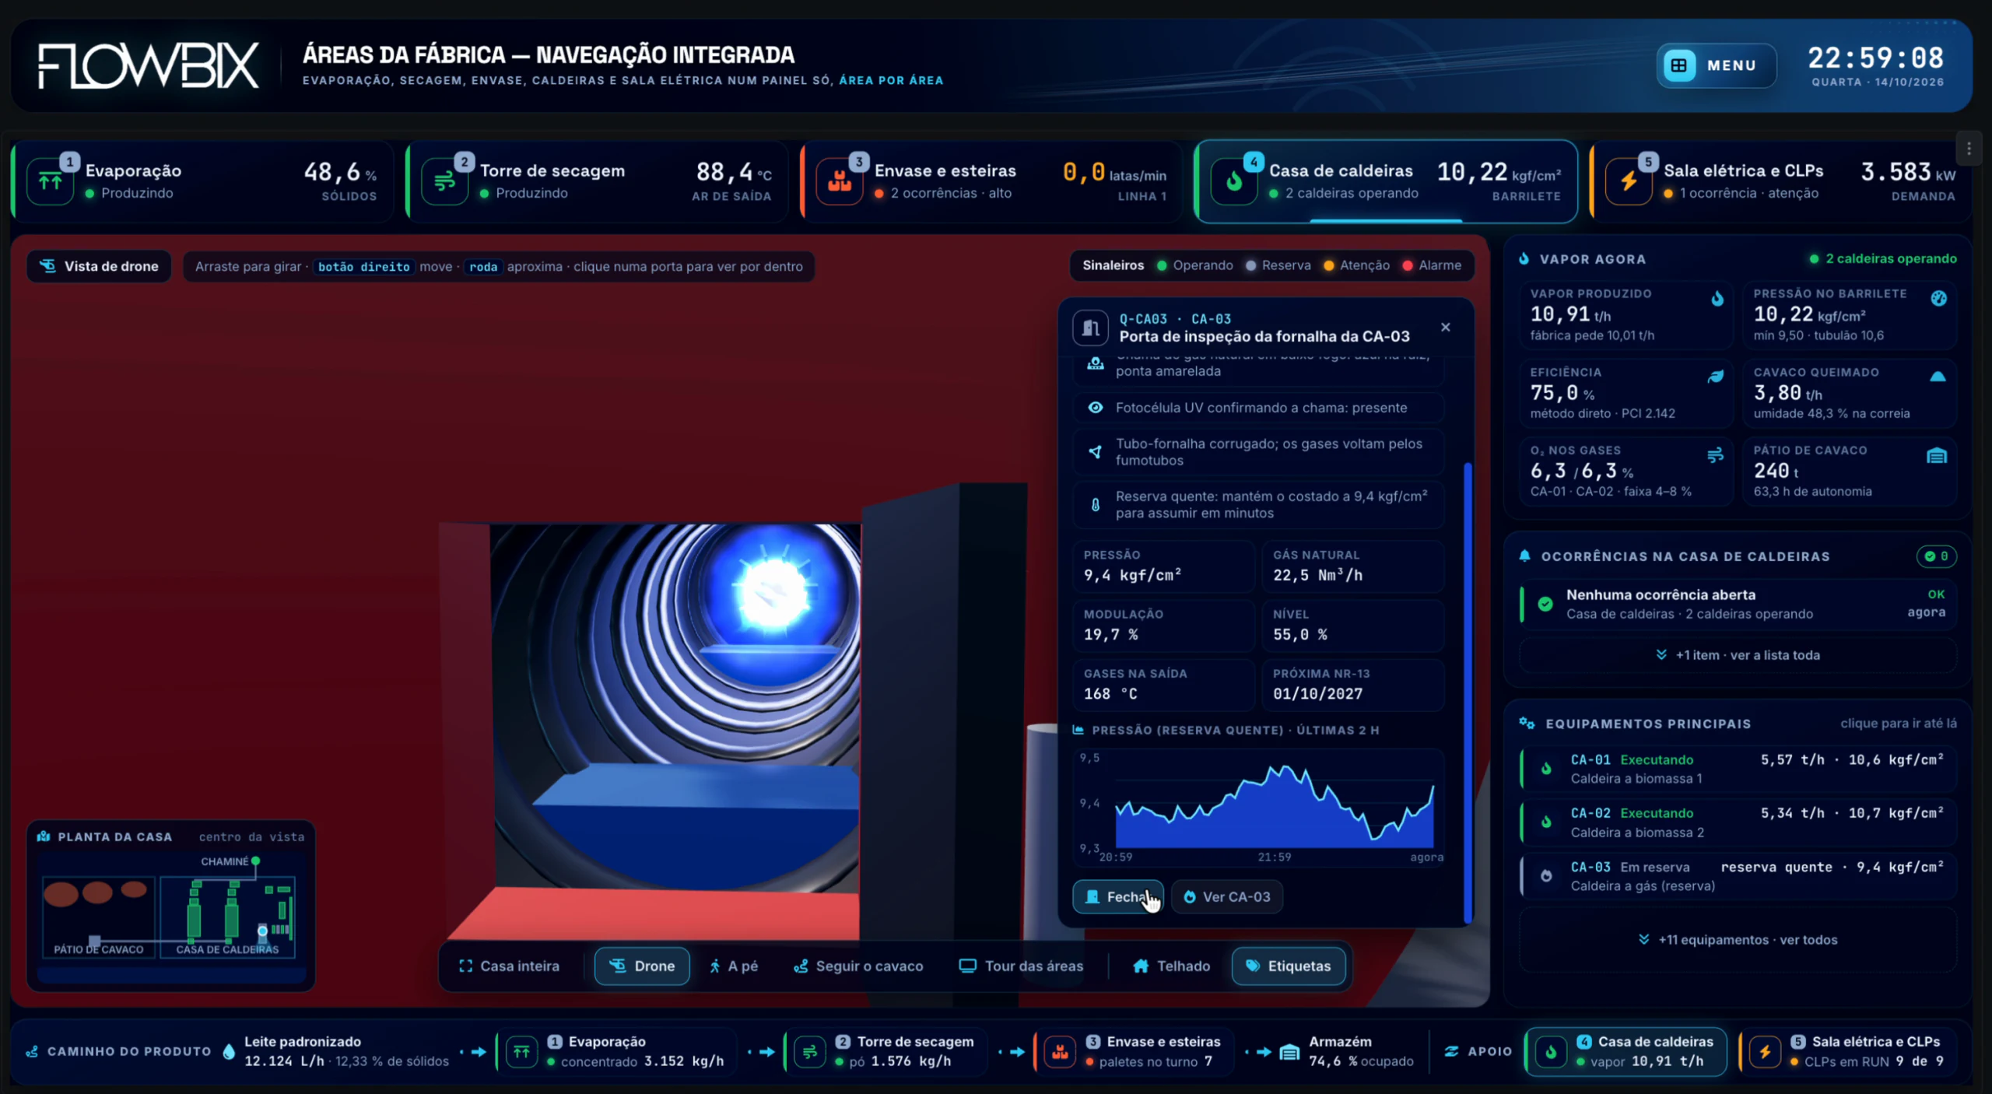Click the vertical three-dots options icon

[x=1969, y=149]
